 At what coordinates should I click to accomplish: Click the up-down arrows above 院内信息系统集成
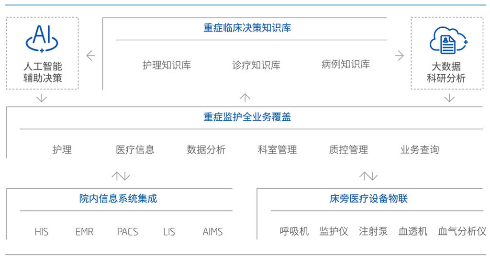121,176
